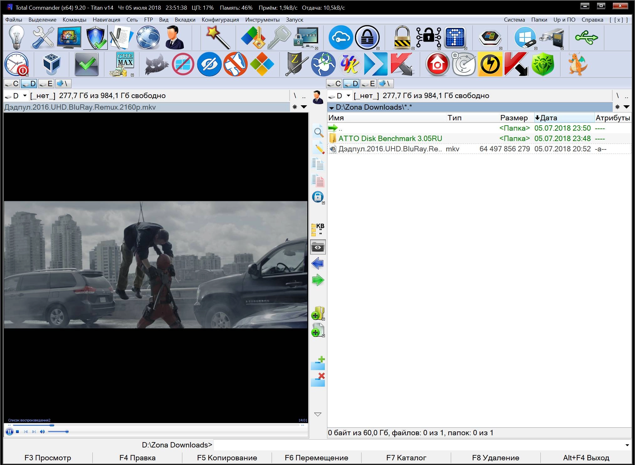635x465 pixels.
Task: Adjust the video volume slider
Action: pos(58,432)
